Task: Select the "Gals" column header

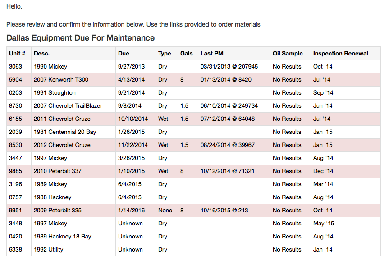Action: click(186, 53)
